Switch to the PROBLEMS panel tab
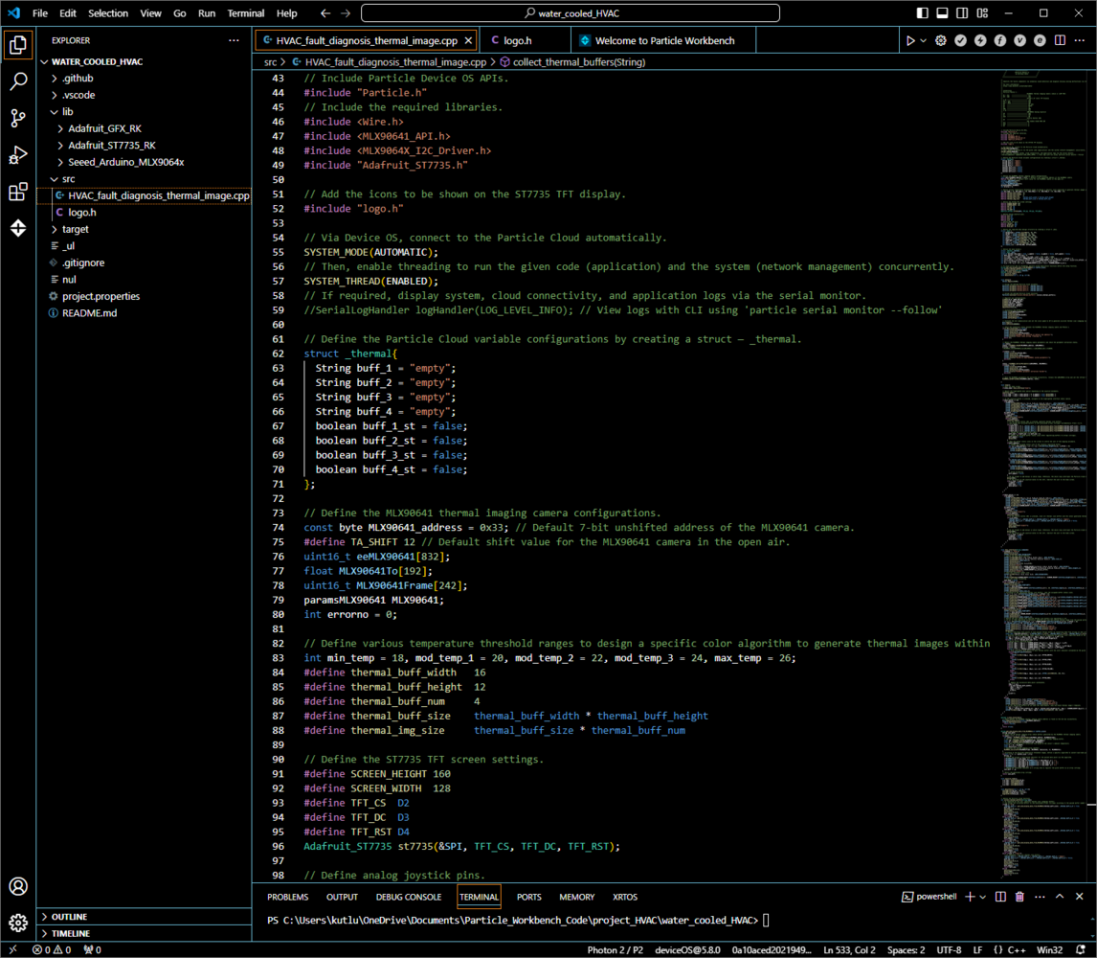Image resolution: width=1097 pixels, height=958 pixels. coord(287,897)
